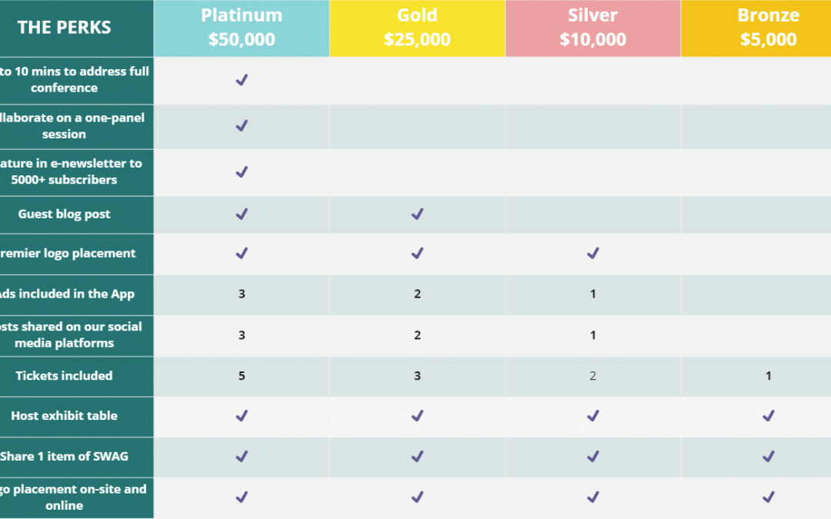Click Bronze value 1 for Tickets included
Screen dimensions: 831x519
(769, 375)
